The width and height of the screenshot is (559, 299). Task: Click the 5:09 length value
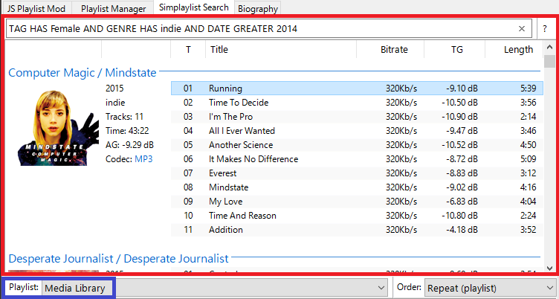click(528, 158)
